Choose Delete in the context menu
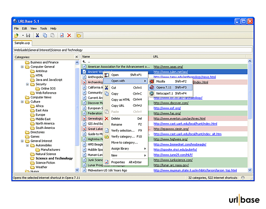Viewport: 266px width, 209px height. pos(126,119)
